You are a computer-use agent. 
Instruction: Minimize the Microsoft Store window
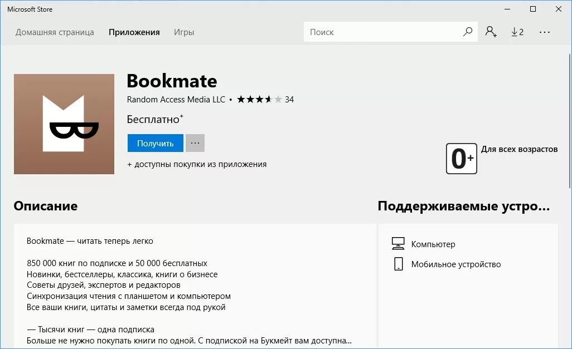tap(507, 9)
